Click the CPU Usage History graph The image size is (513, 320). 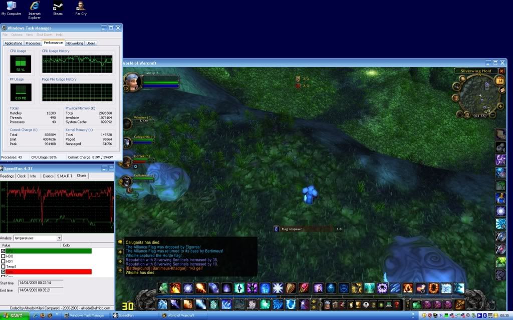pos(77,63)
